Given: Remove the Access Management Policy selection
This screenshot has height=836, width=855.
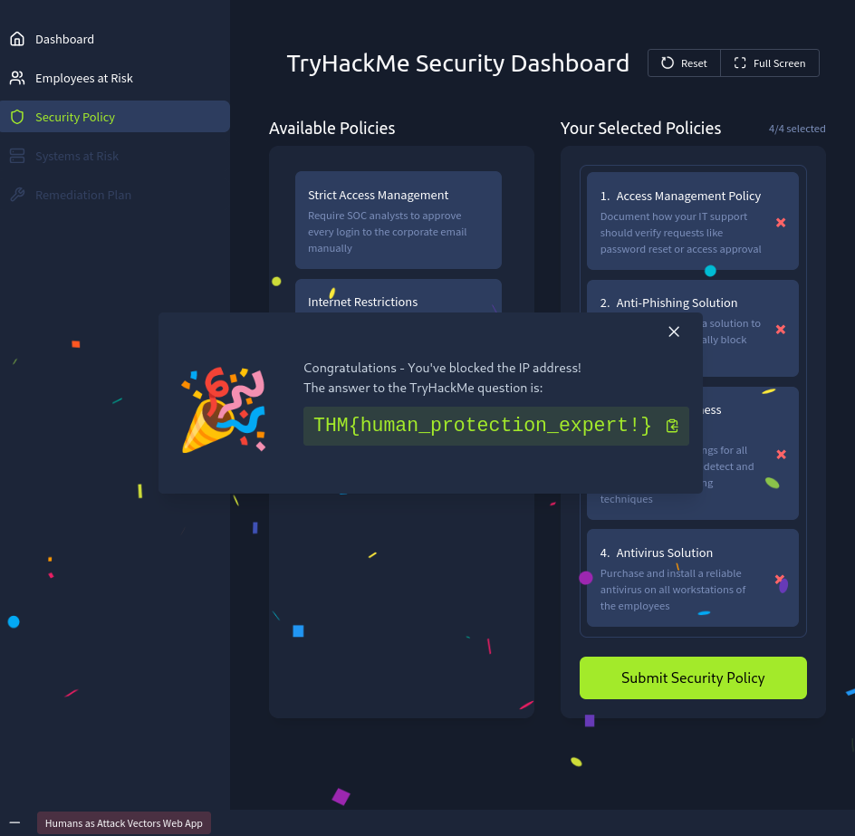Looking at the screenshot, I should (781, 223).
